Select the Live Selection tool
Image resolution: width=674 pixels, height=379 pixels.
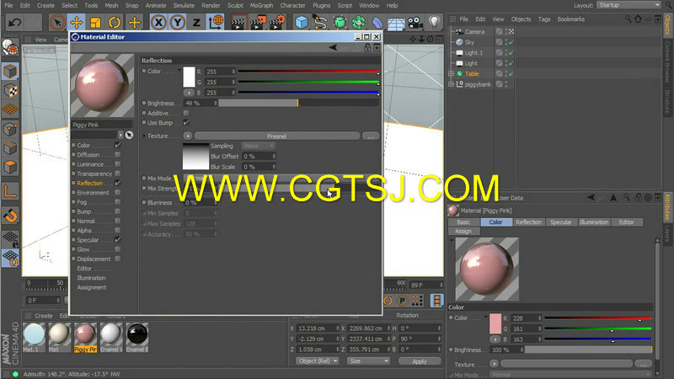click(x=57, y=22)
